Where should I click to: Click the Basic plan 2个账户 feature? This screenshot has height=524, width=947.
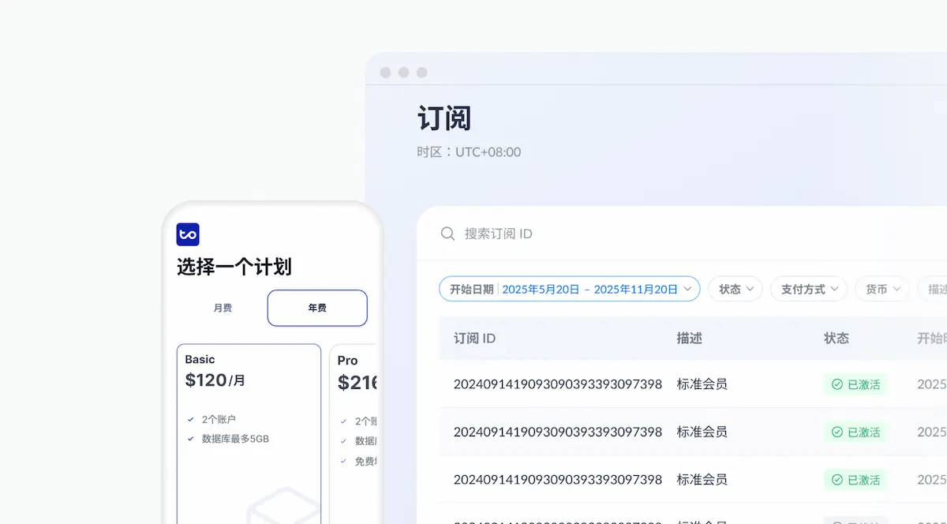[x=219, y=419]
